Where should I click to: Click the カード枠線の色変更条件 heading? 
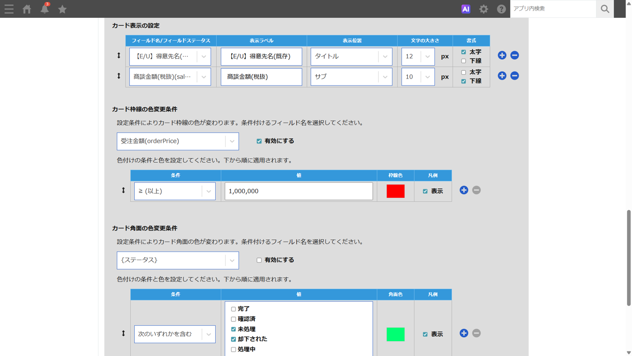tap(145, 109)
